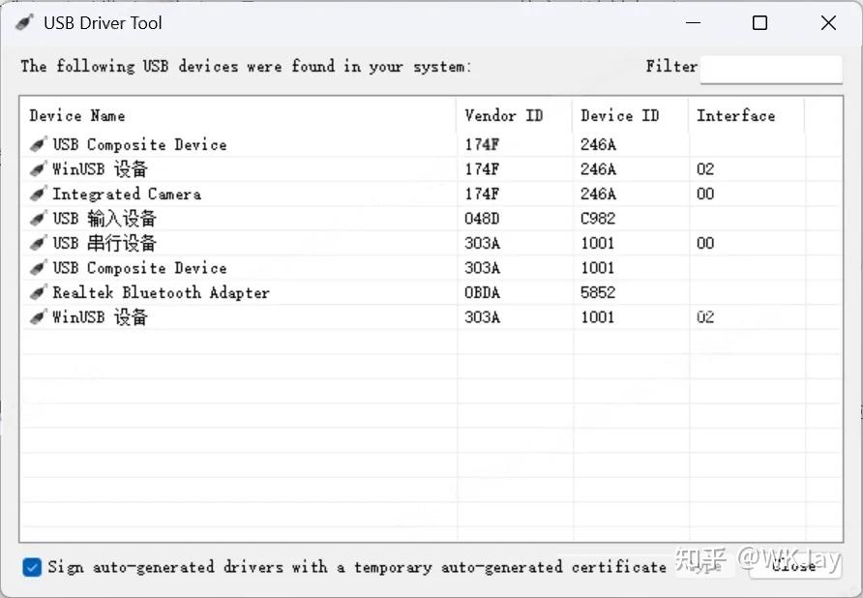Click the icon beside Realtek Bluetooth Adapter
This screenshot has height=598, width=863.
(38, 292)
